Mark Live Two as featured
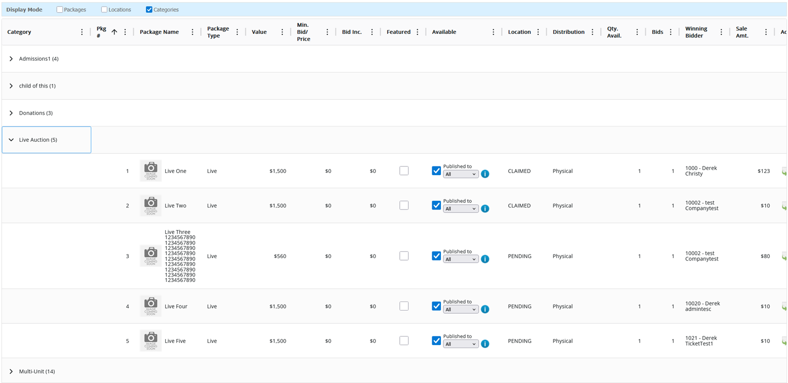 pos(404,205)
